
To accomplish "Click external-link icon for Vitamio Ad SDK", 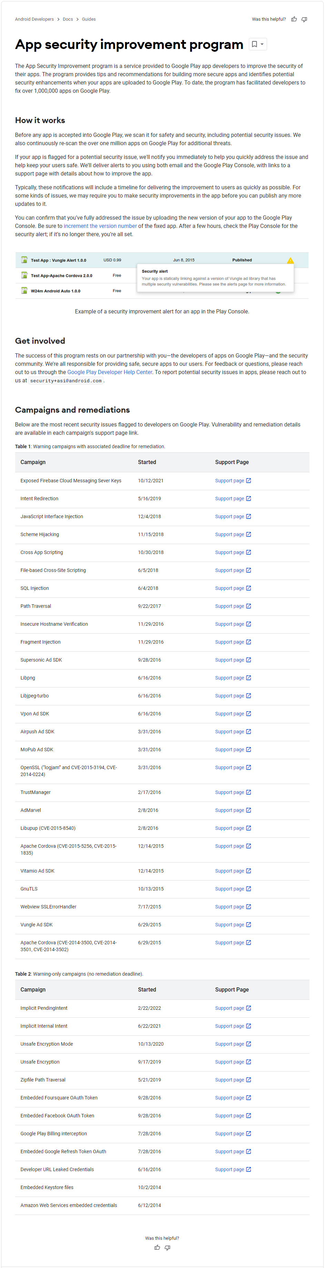I will click(249, 871).
